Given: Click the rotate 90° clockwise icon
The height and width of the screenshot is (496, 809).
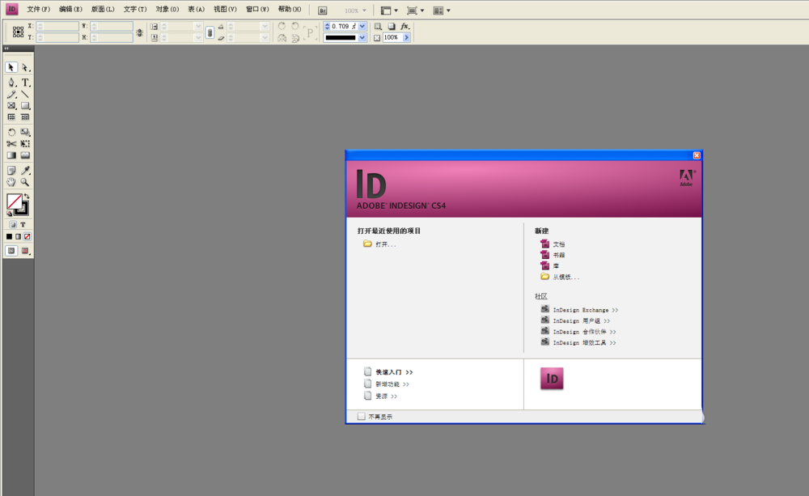Looking at the screenshot, I should tap(282, 26).
